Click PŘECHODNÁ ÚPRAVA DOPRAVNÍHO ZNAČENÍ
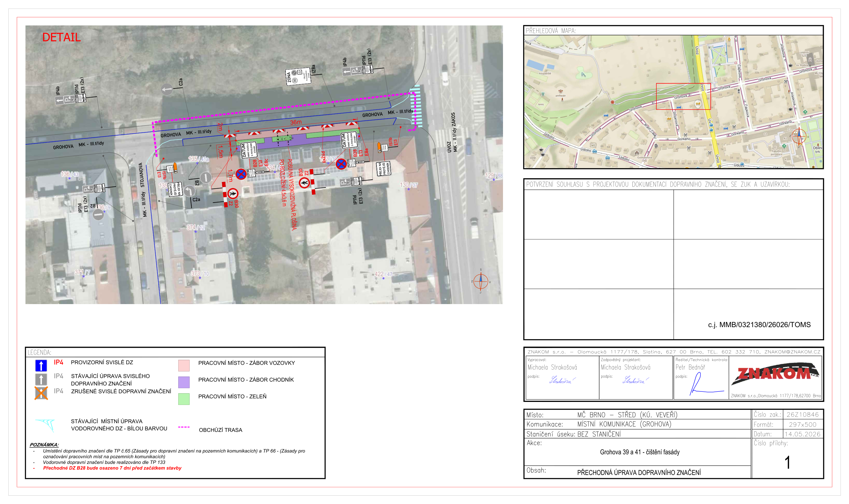This screenshot has height=504, width=849. point(639,472)
